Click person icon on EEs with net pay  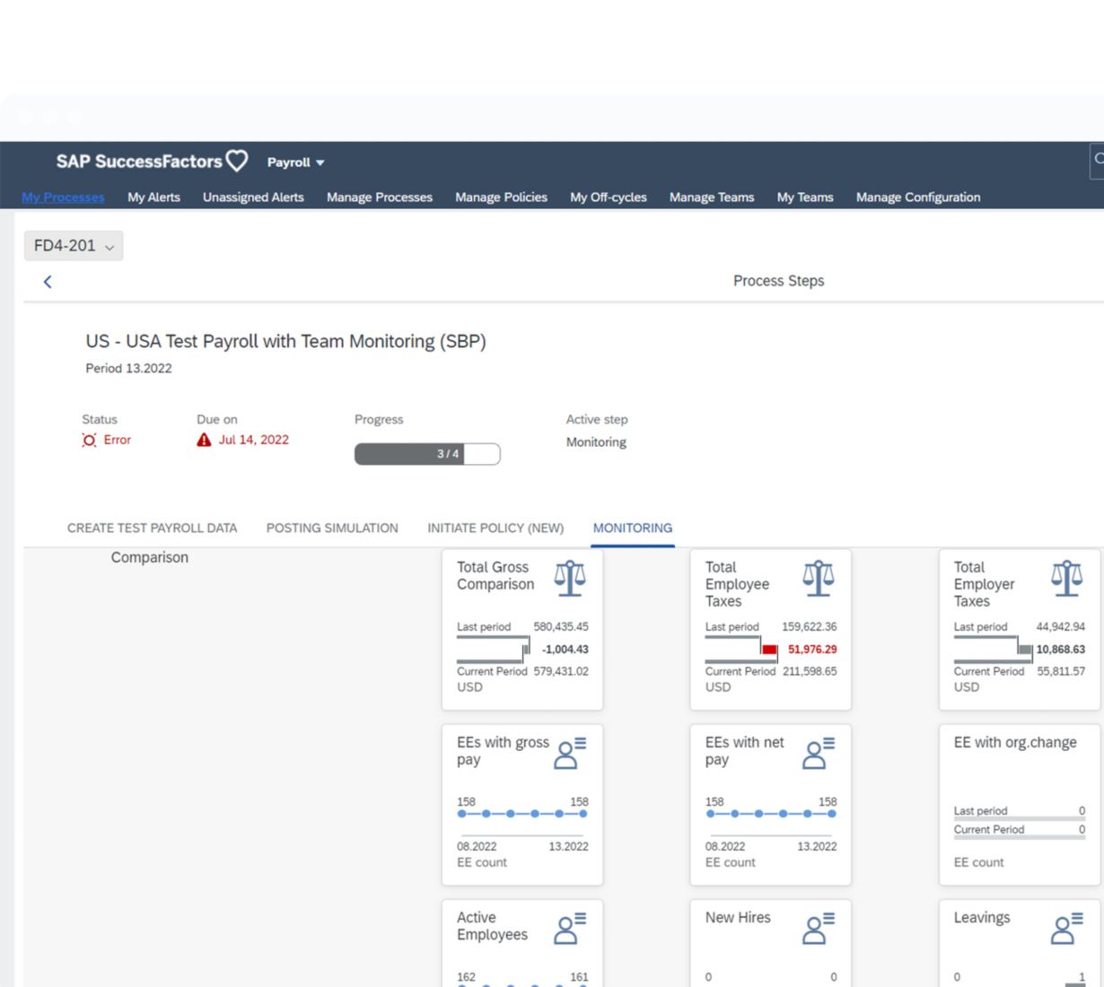pos(818,754)
